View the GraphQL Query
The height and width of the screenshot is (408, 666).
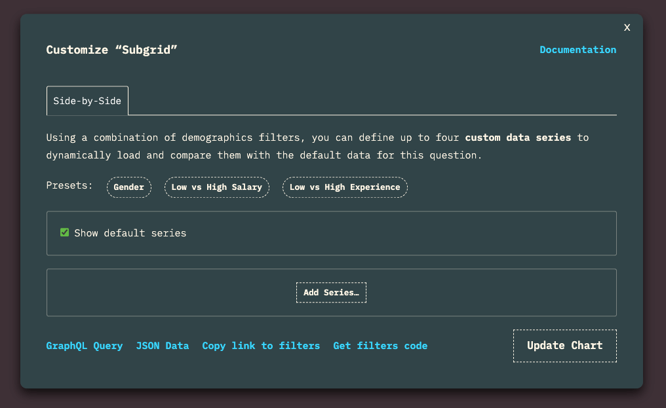(x=84, y=346)
